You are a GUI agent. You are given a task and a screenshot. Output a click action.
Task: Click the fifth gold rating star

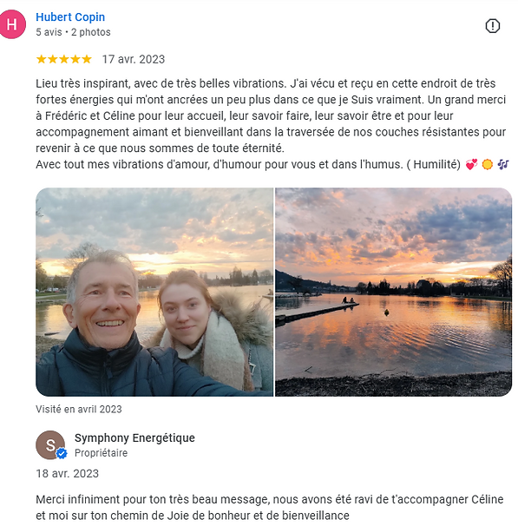pos(87,59)
